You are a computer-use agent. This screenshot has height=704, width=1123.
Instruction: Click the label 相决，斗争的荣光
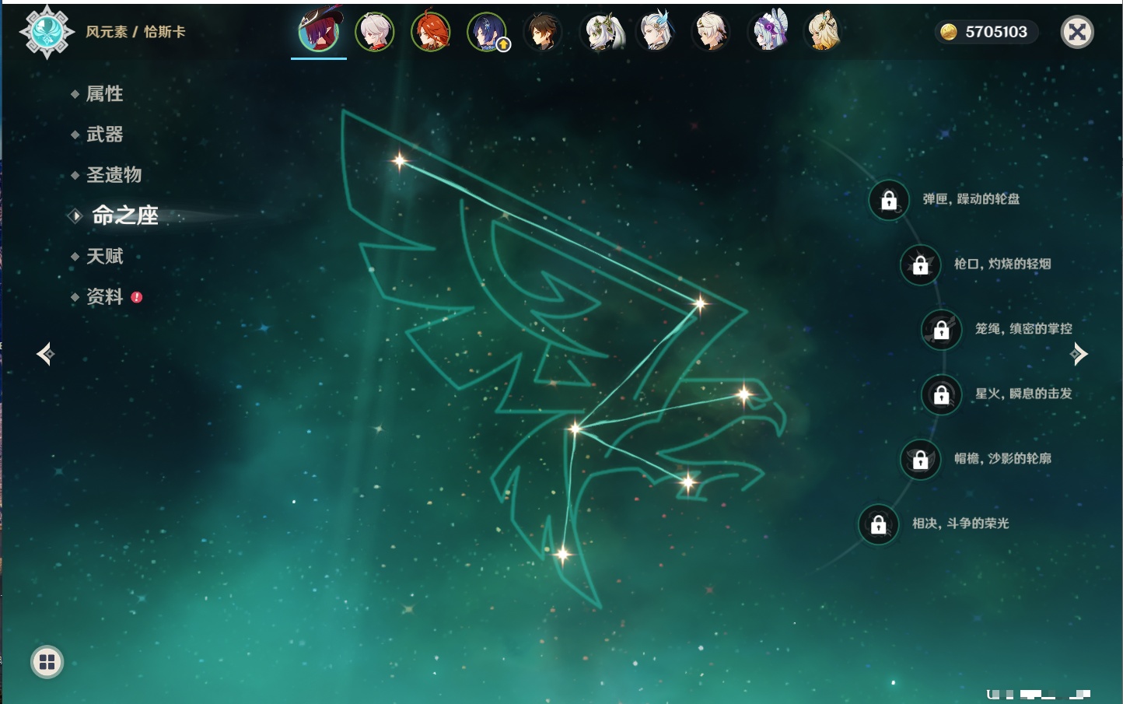point(960,524)
